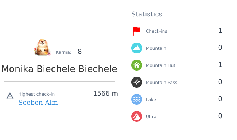Click the Ultra statistic label

pyautogui.click(x=151, y=117)
